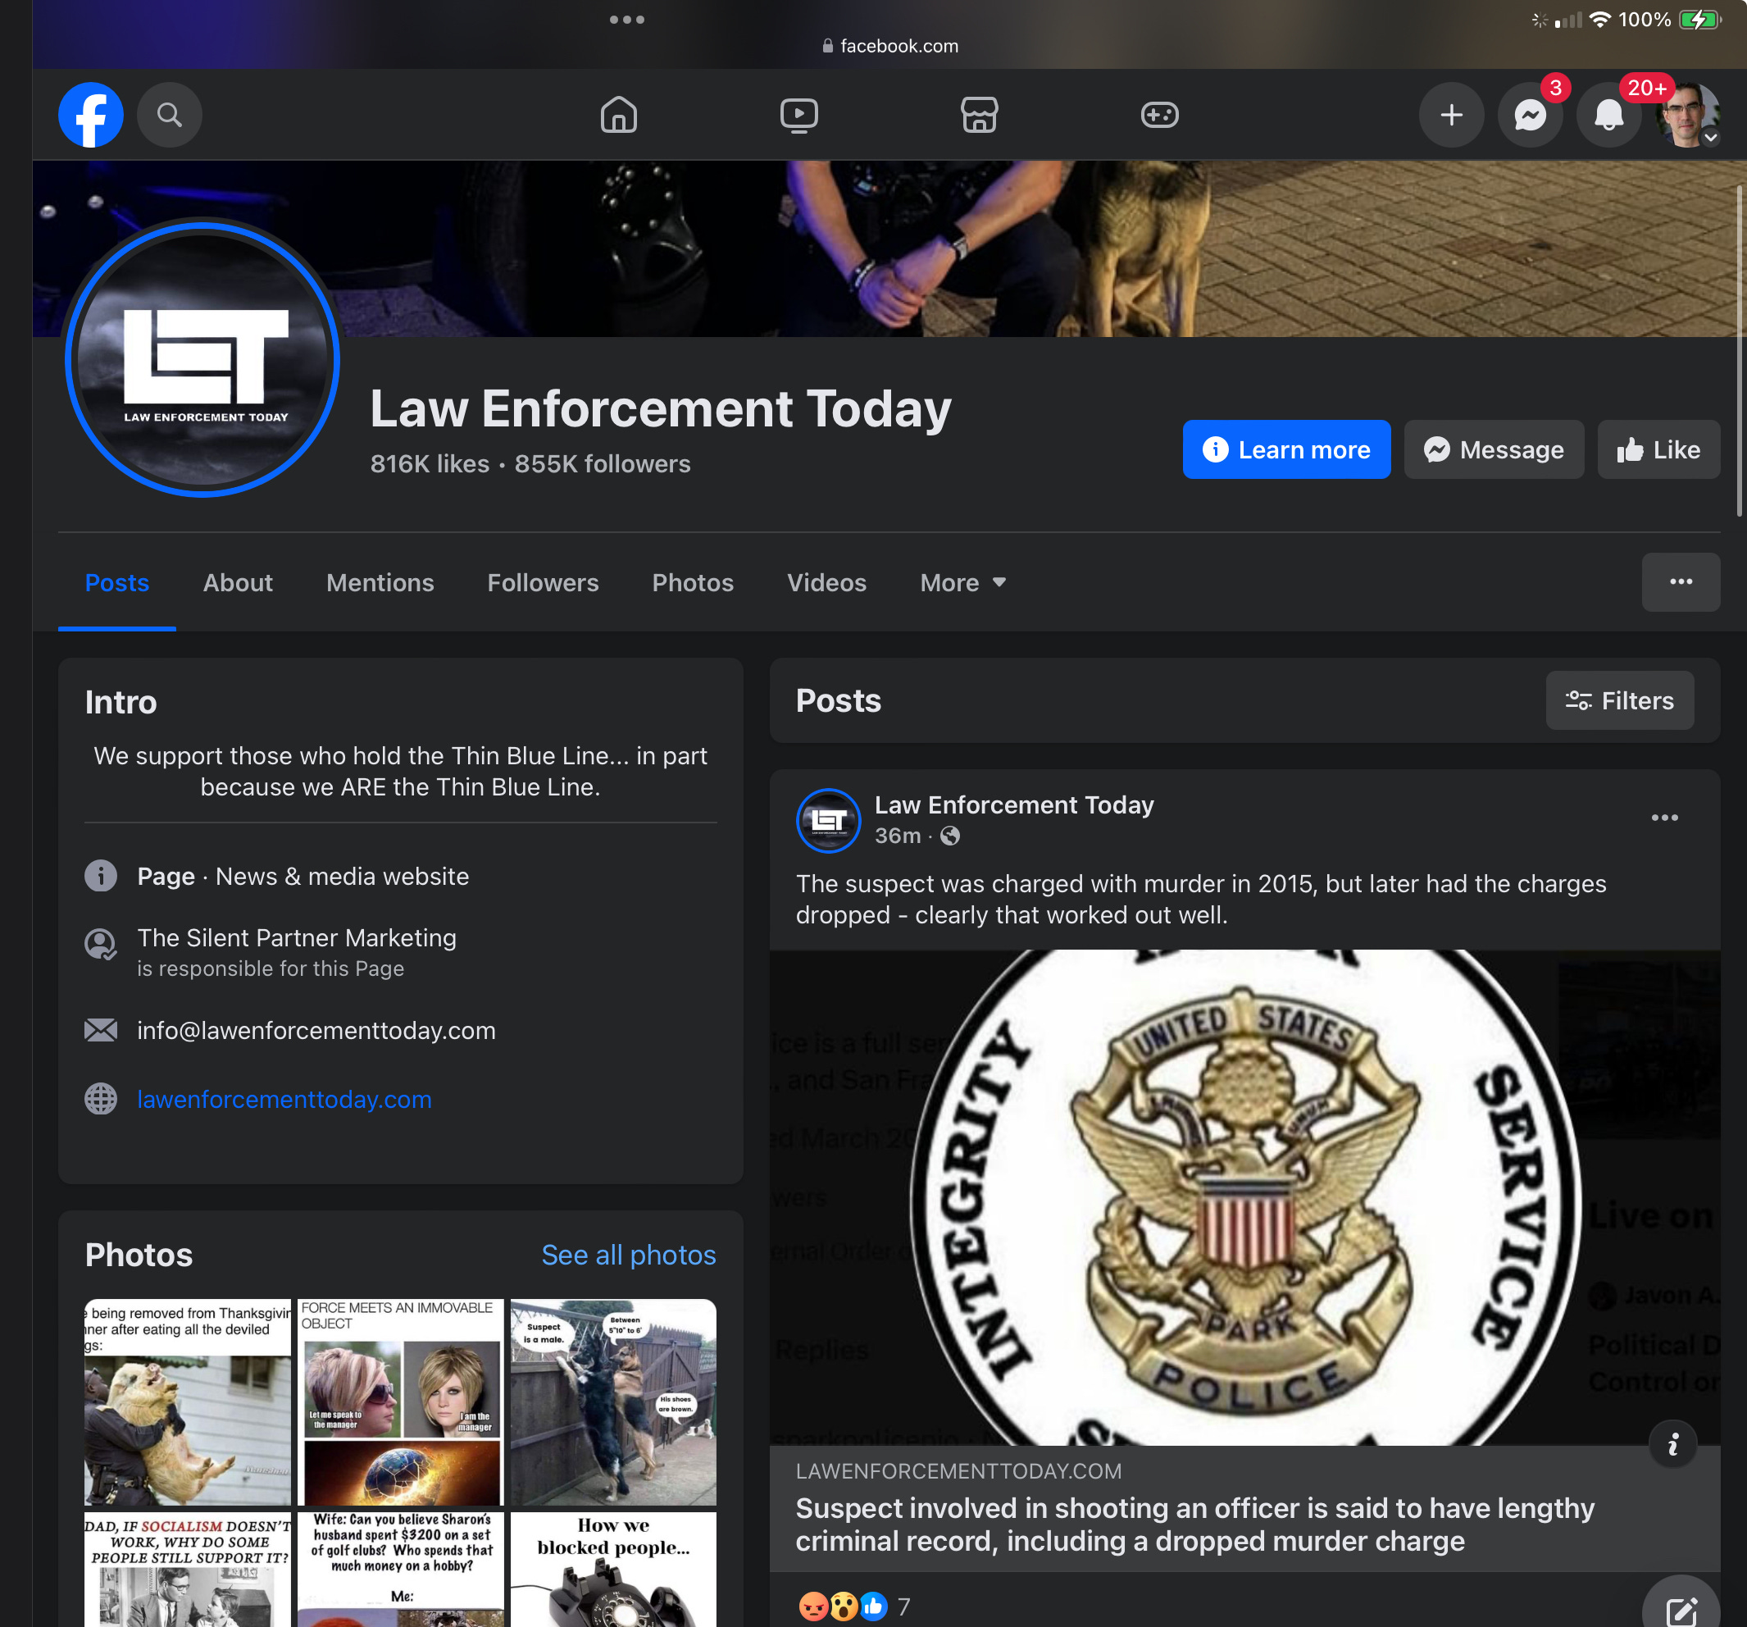Open the Watch video icon
This screenshot has height=1627, width=1747.
tap(798, 114)
